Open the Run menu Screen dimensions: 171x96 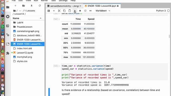tap(36, 1)
